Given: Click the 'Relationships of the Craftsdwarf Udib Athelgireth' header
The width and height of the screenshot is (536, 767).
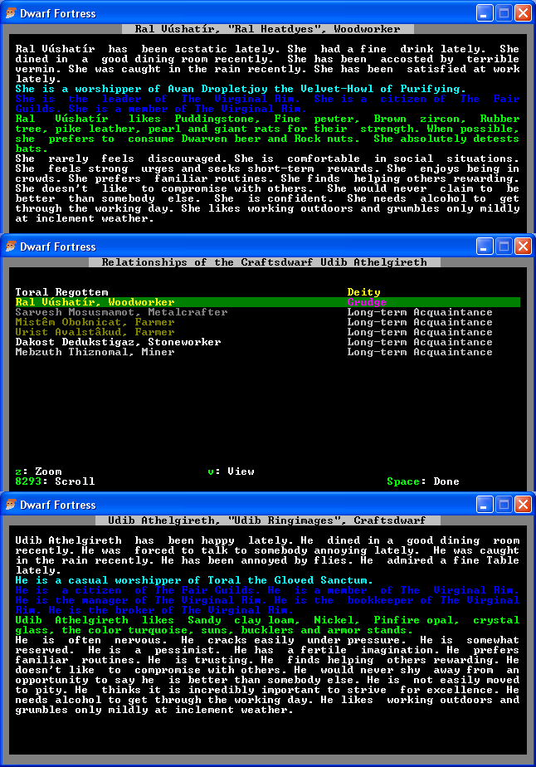Looking at the screenshot, I should click(x=264, y=262).
